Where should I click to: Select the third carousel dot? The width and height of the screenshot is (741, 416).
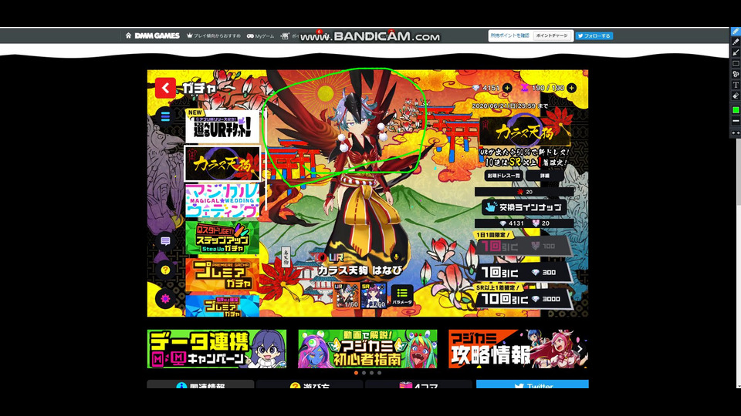click(371, 373)
